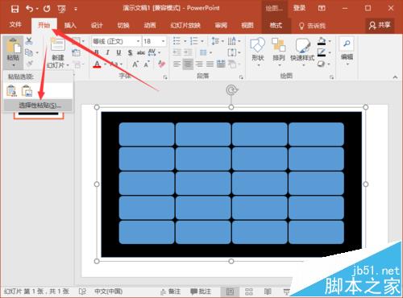The image size is (403, 298).
Task: Start slideshow from beginning via quick access toolbar
Action: click(x=62, y=10)
